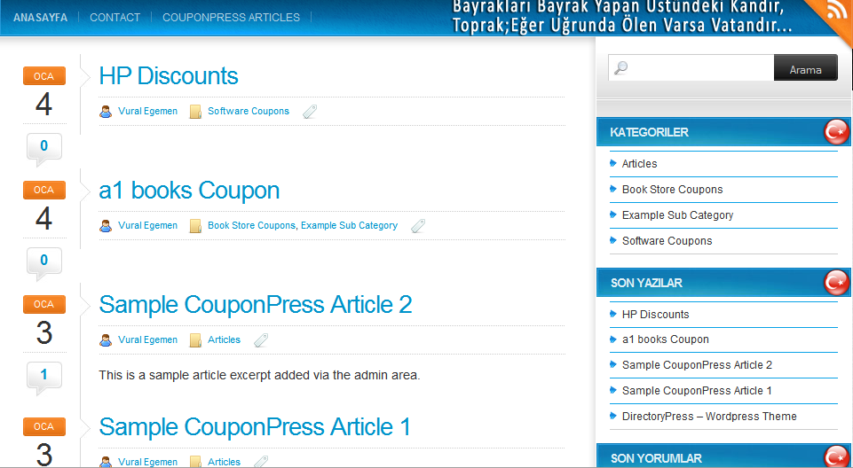The height and width of the screenshot is (468, 853).
Task: Open Software Coupons category in post meta
Action: pos(249,112)
